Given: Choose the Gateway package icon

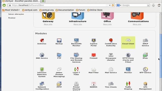Looking at the screenshot, I should coord(48,16).
